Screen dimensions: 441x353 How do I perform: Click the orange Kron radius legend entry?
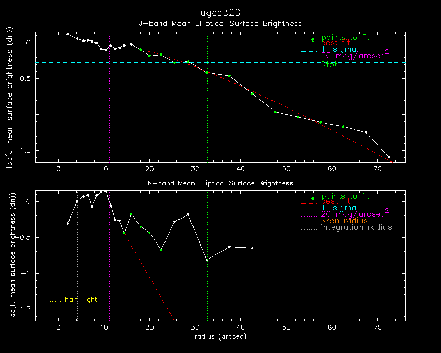coord(344,221)
